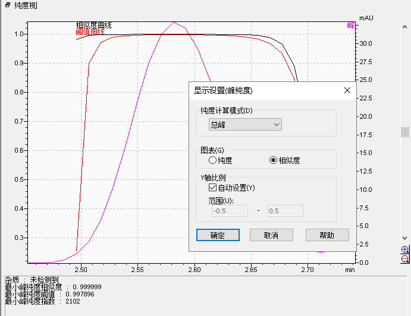
Task: Open help via the 帮助 button
Action: tap(327, 235)
